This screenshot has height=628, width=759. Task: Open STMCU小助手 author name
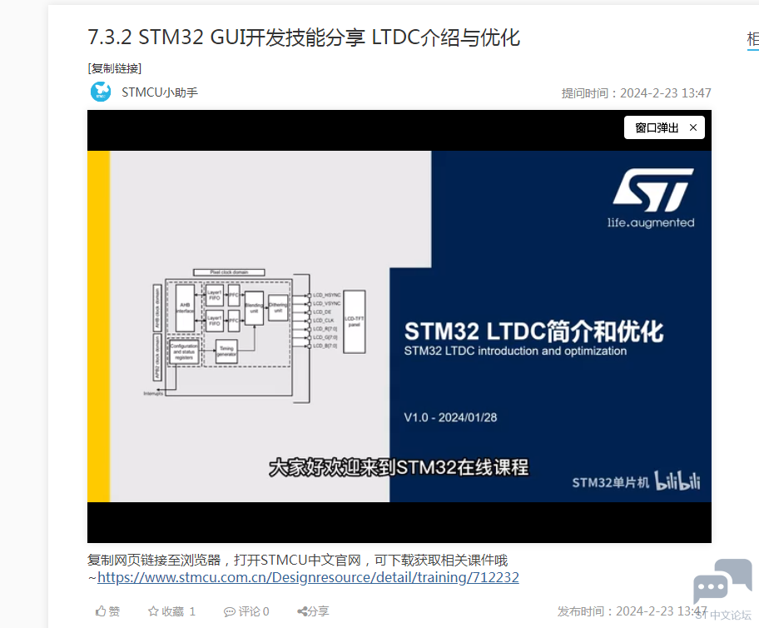point(160,92)
